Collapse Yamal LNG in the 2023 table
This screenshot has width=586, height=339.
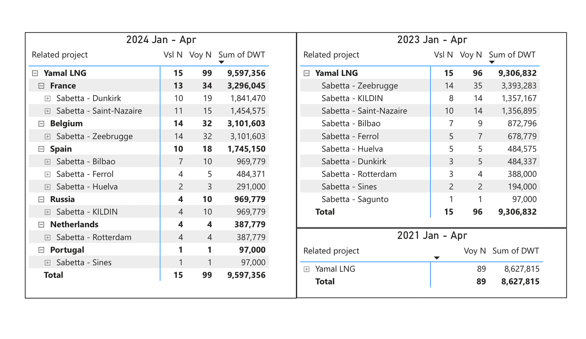pyautogui.click(x=306, y=73)
